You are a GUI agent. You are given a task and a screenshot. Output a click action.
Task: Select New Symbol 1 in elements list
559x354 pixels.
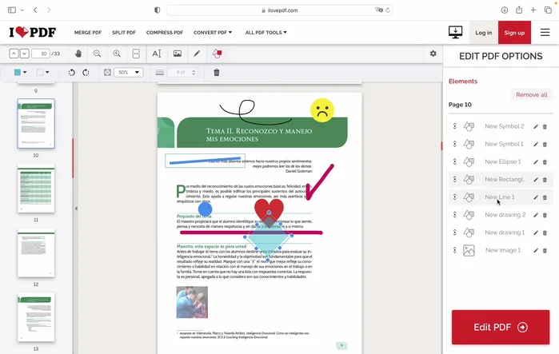pos(501,144)
